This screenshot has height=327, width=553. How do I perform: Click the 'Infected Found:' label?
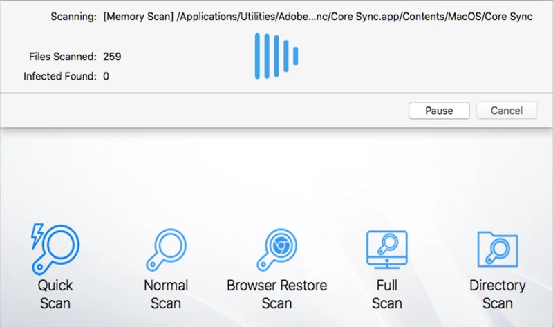point(60,76)
